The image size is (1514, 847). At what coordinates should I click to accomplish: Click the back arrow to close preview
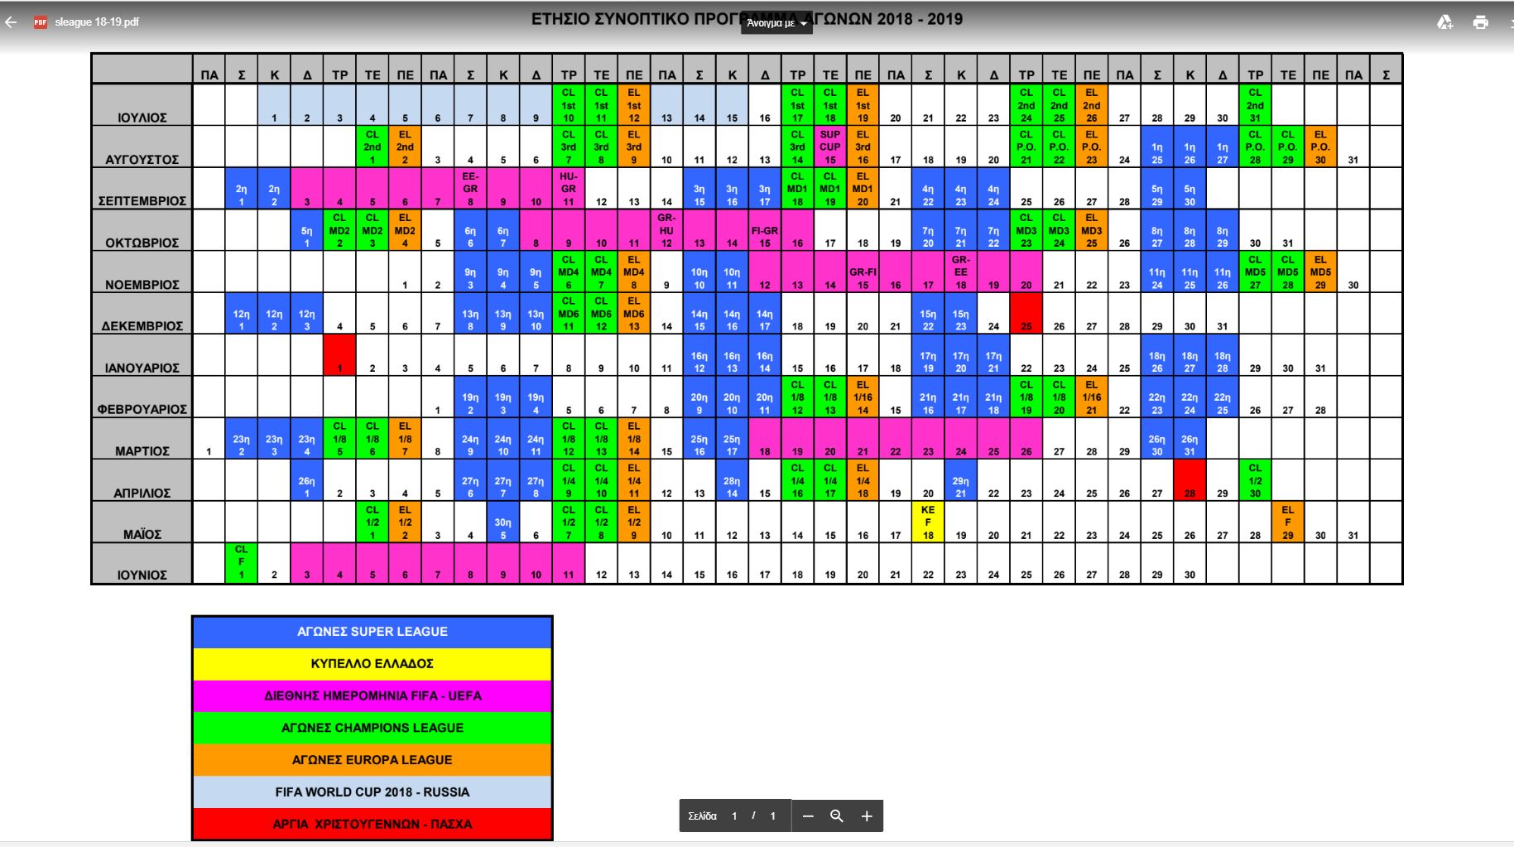pyautogui.click(x=11, y=22)
